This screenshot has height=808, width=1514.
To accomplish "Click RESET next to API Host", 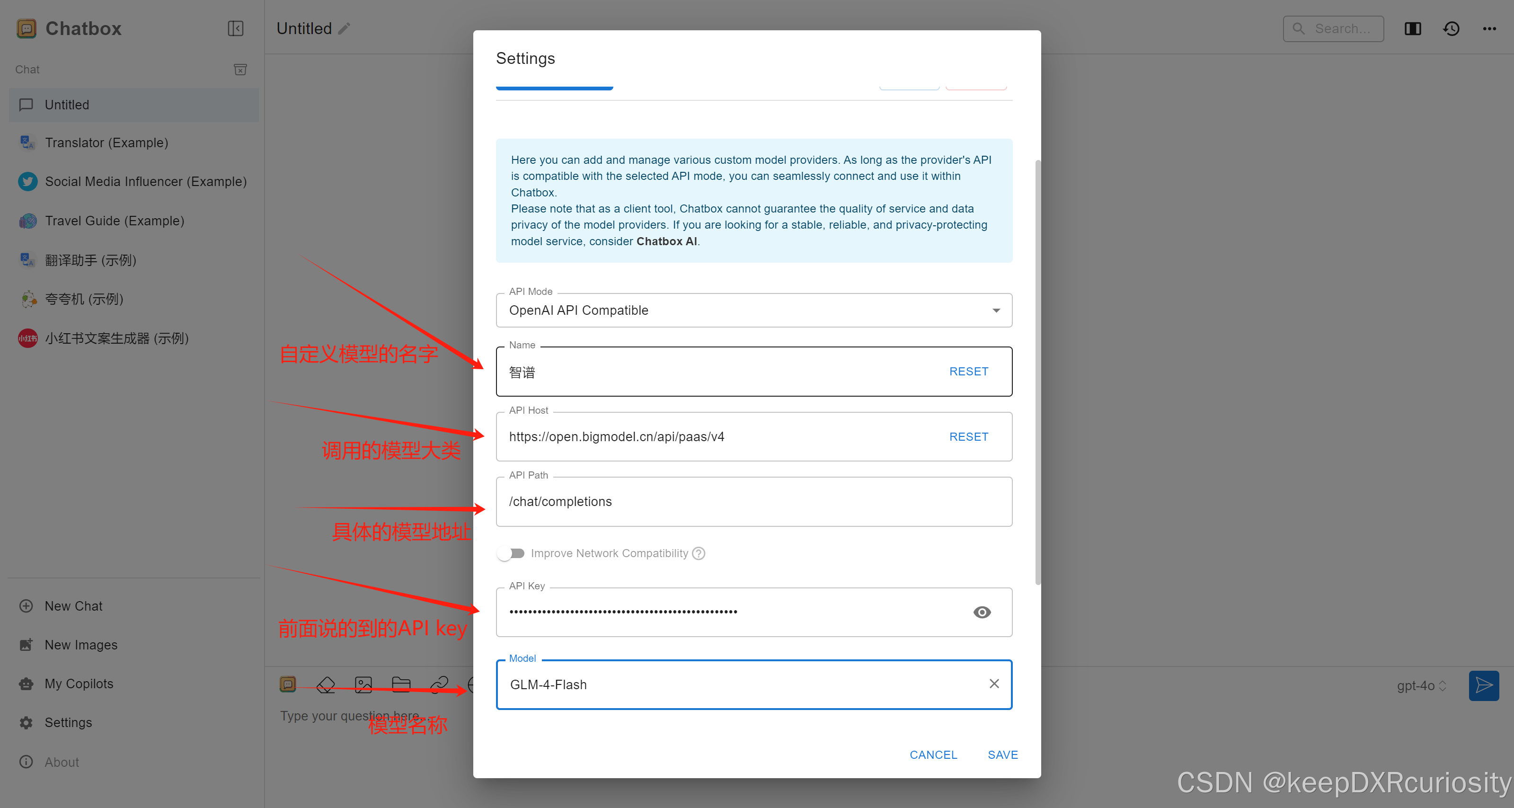I will (x=969, y=436).
